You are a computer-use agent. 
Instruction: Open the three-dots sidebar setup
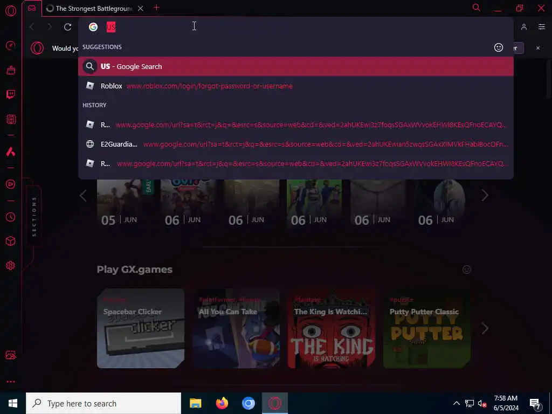(11, 382)
